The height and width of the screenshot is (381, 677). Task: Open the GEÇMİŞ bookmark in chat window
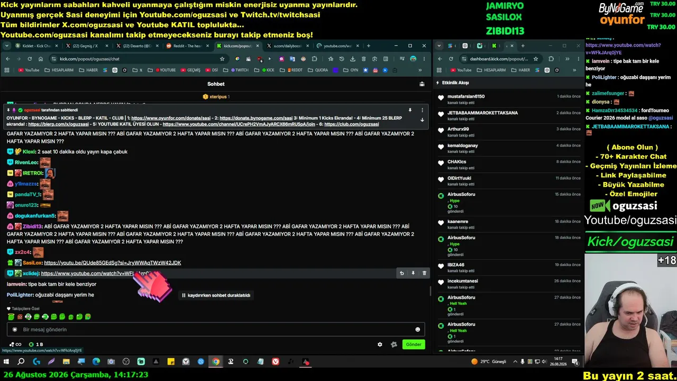coord(190,70)
